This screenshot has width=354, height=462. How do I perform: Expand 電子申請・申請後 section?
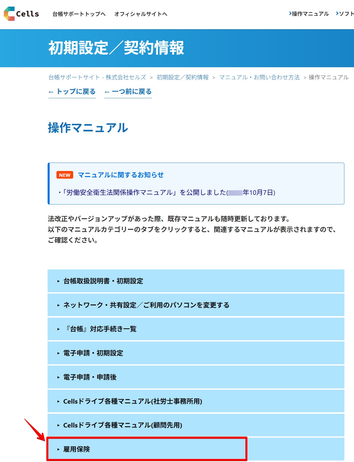click(x=196, y=377)
